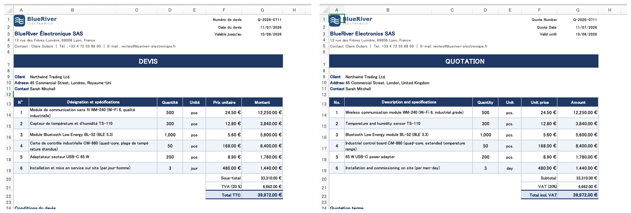Click the TVA (20 %) label cell
Viewport: 631px width, 213px height.
point(224,187)
